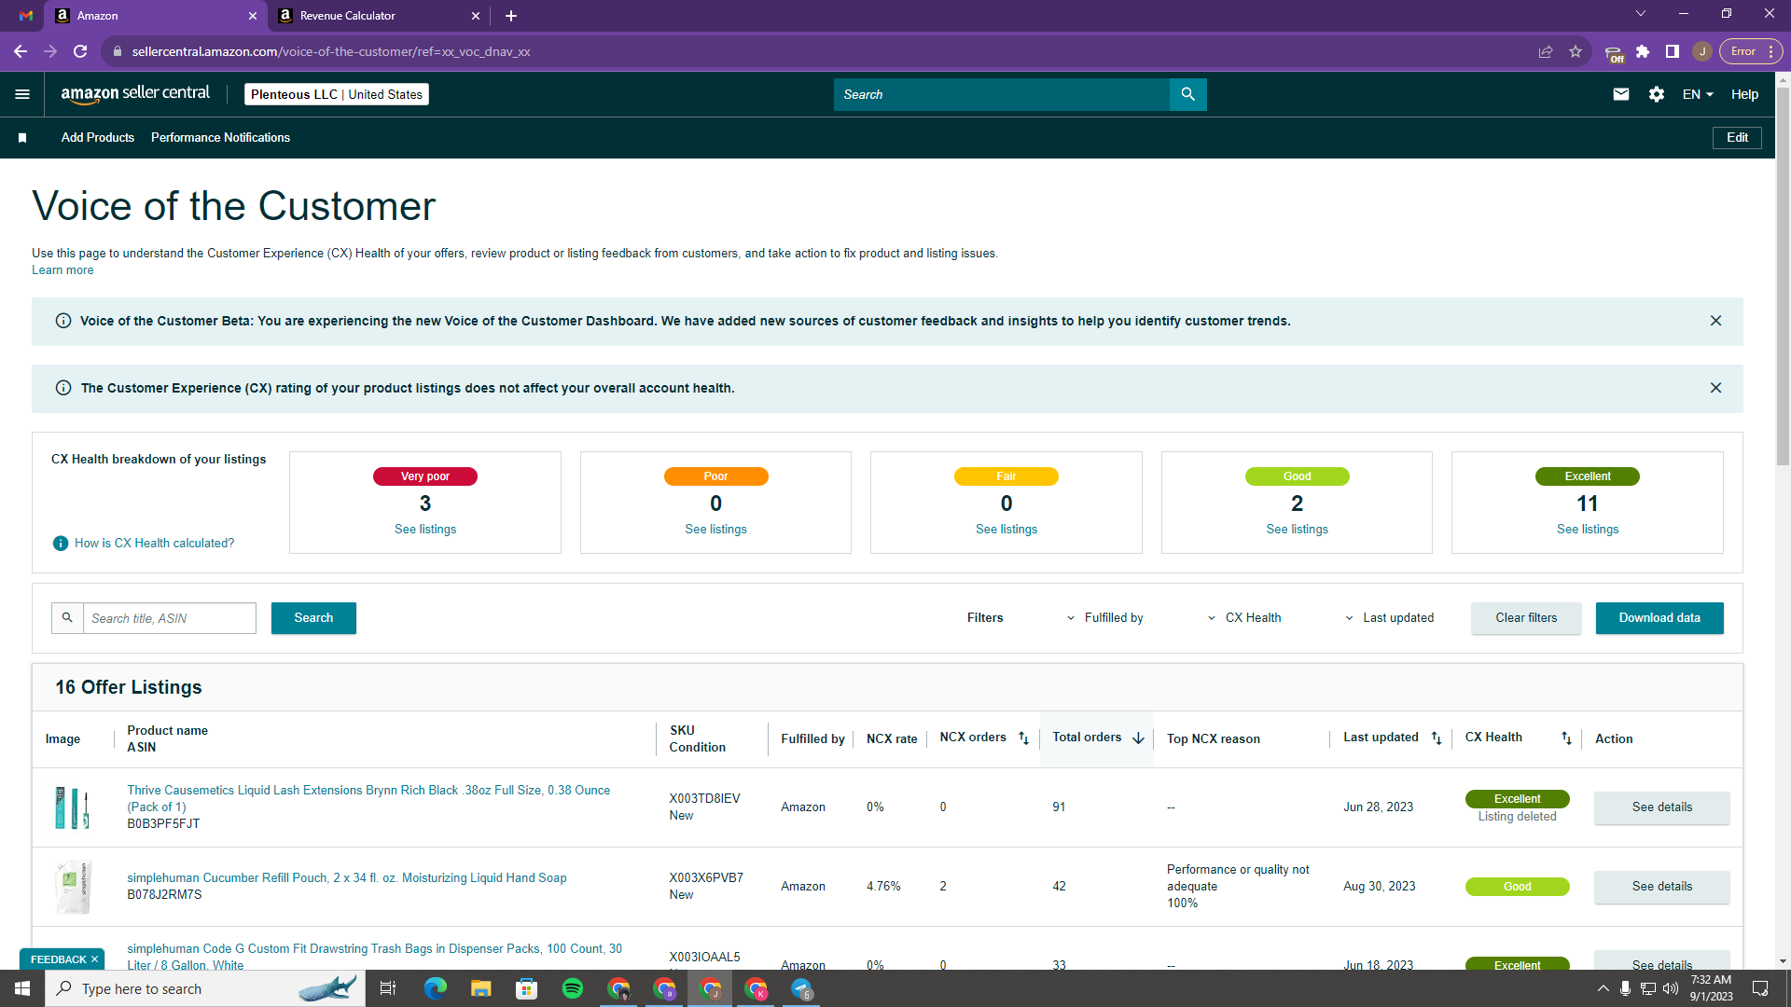Open Microsoft Edge from the taskbar
The width and height of the screenshot is (1791, 1007).
point(436,988)
